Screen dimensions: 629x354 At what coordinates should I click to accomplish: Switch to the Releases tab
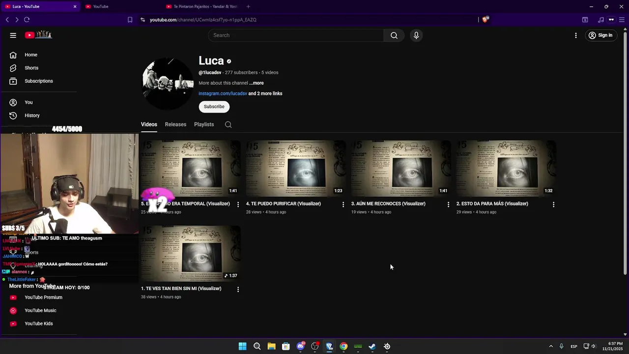point(175,125)
